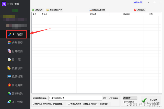This screenshot has height=109, width=164.
Task: Click the 删除已选的视频 icon
Action: [x=90, y=10]
